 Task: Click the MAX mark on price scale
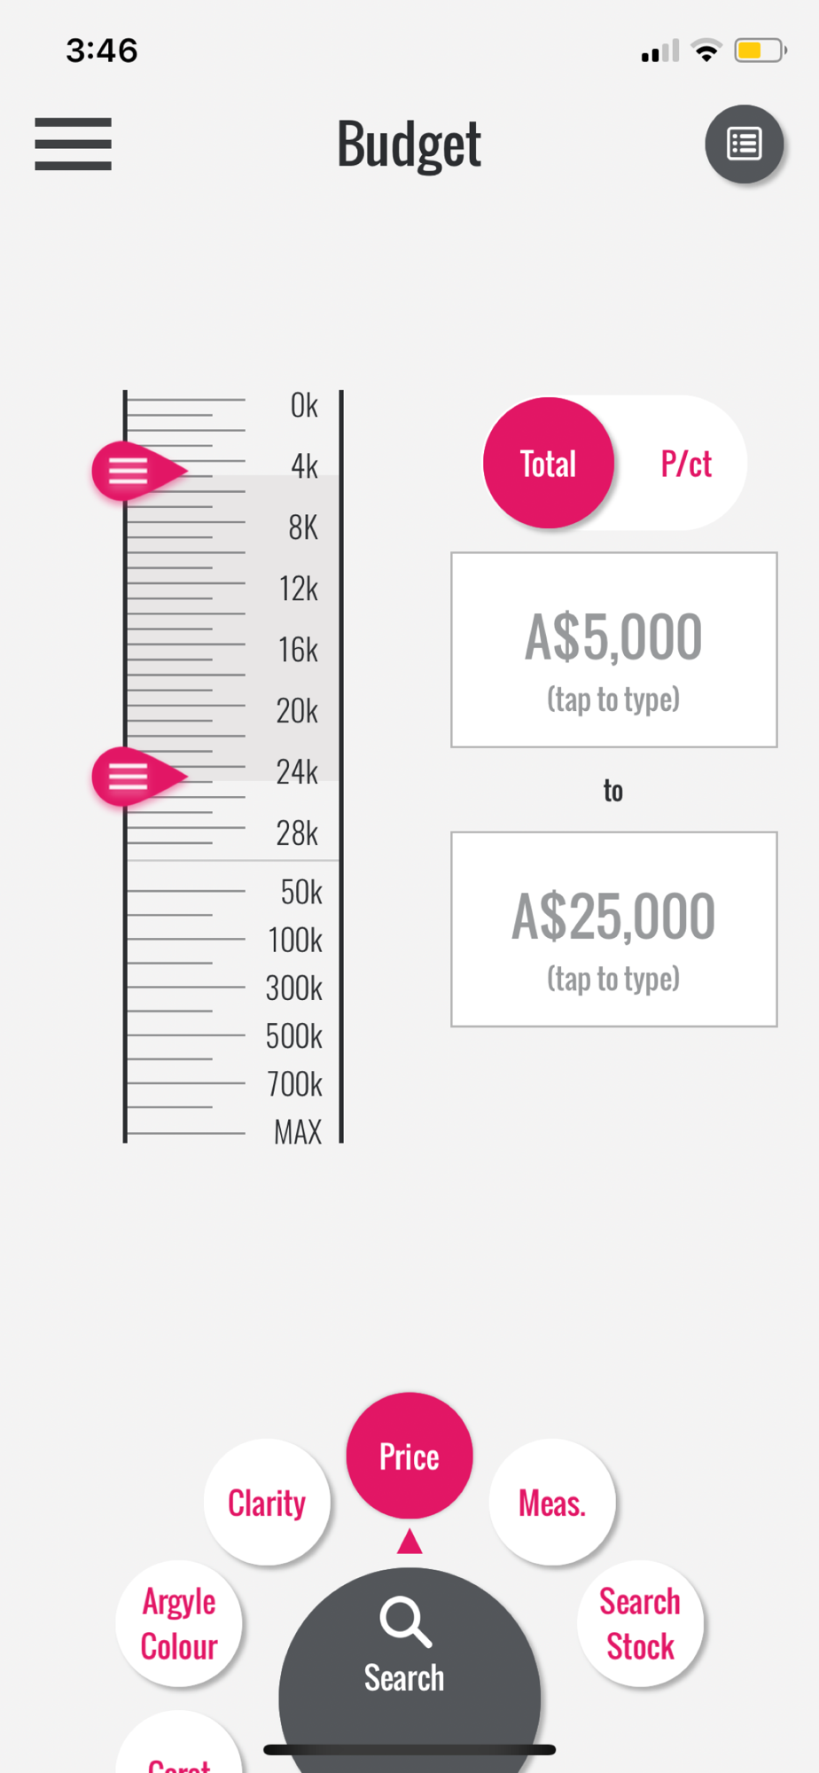(298, 1132)
